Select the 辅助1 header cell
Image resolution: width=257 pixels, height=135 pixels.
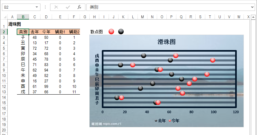tap(60, 32)
